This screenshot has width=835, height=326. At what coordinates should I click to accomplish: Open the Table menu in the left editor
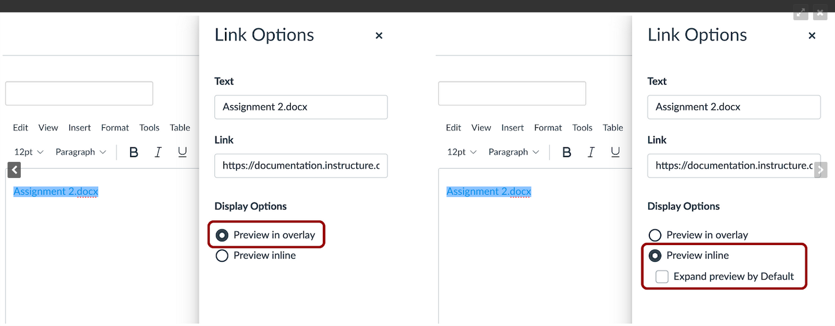[x=180, y=128]
